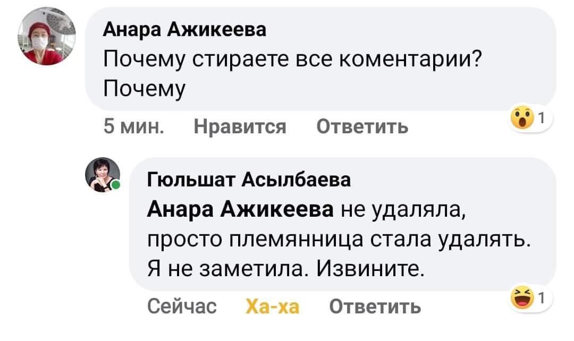Viewport: 574px width, 341px height.
Task: Like the comment with the Нравится button
Action: tap(240, 126)
